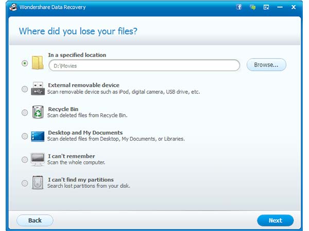This screenshot has width=309, height=231.
Task: Select the Recycle Bin radio button
Action: point(25,112)
